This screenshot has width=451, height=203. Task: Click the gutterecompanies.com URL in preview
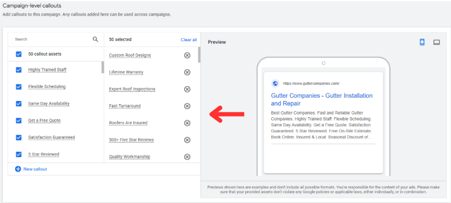[x=311, y=83]
